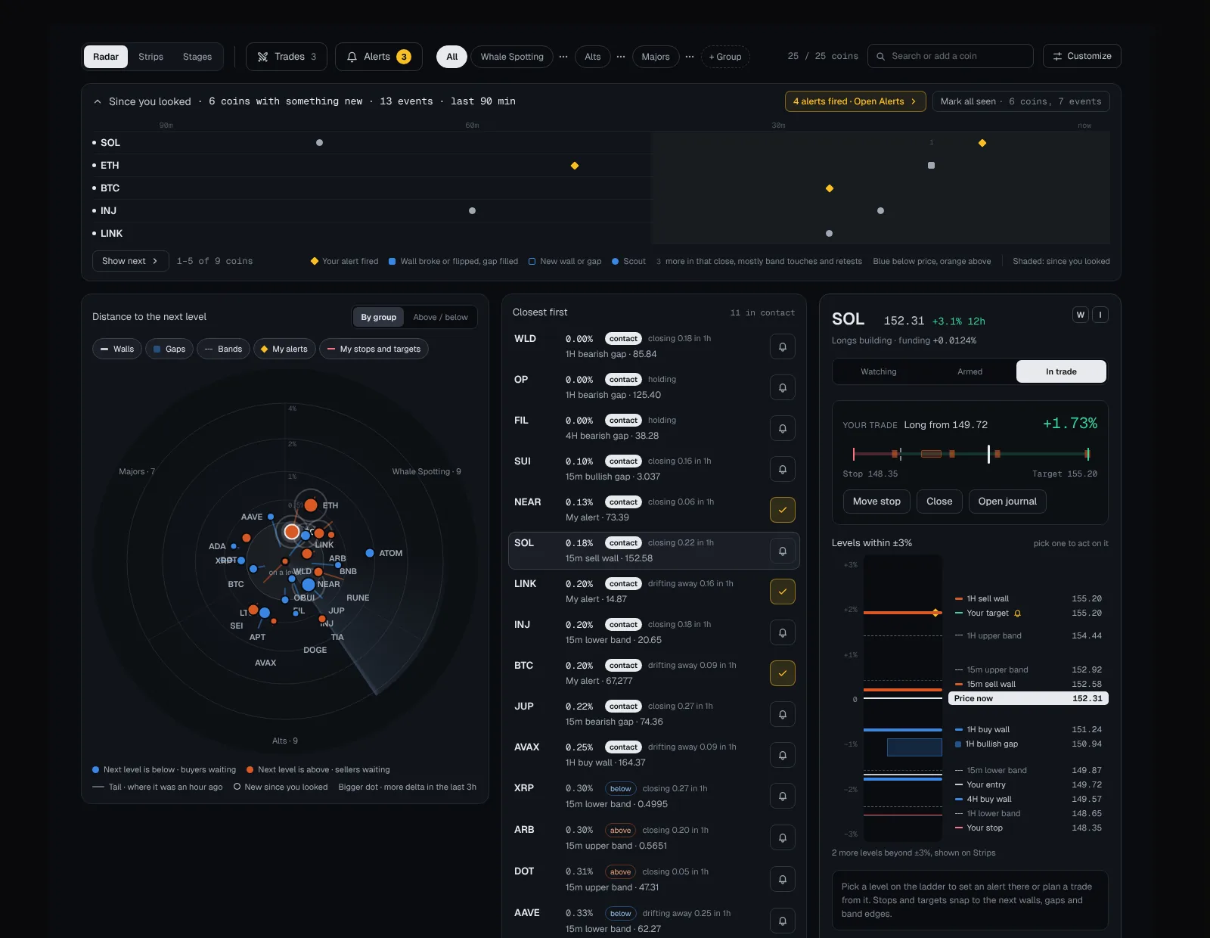
Task: Click the bell icon for DOT row
Action: (x=783, y=879)
